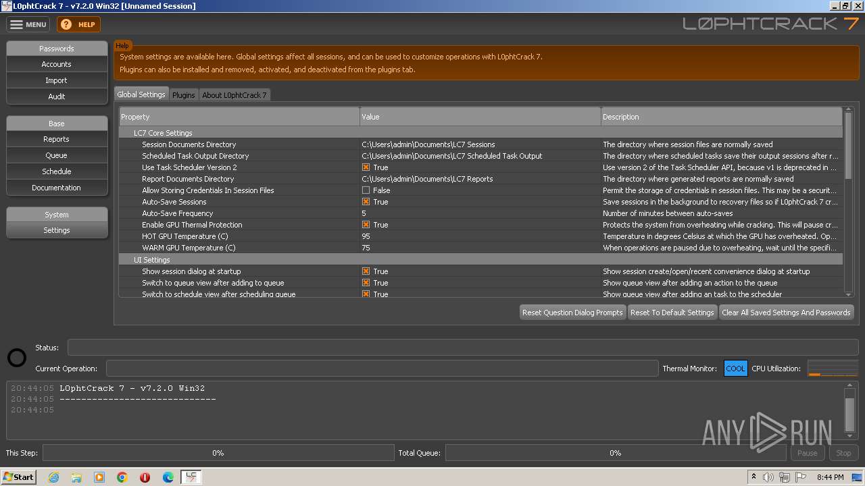Screen dimensions: 865x486
Task: Click the Description column header
Action: pyautogui.click(x=722, y=117)
